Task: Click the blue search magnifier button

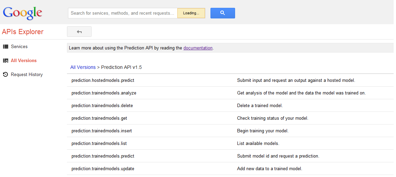Action: (222, 13)
